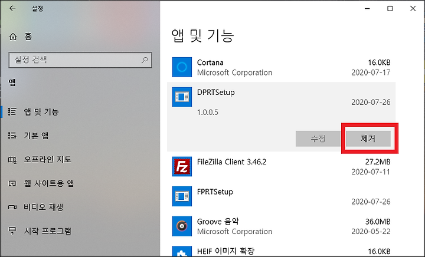Open 기본 앱 in the sidebar
Image resolution: width=425 pixels, height=257 pixels.
(37, 135)
